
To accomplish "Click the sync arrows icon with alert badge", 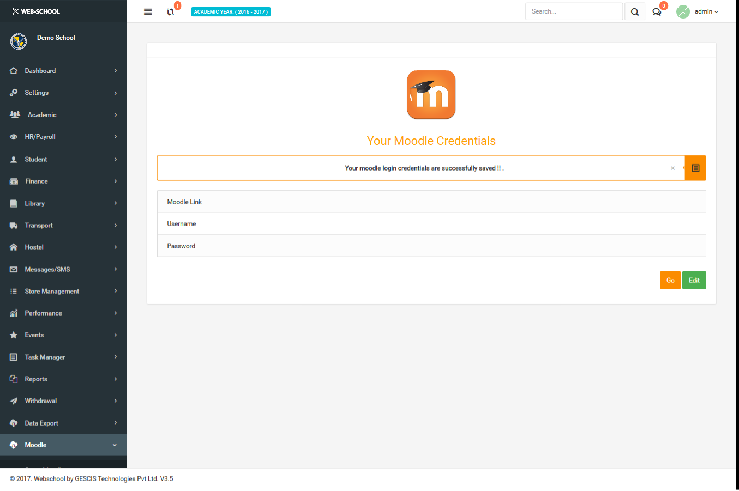I will coord(171,12).
